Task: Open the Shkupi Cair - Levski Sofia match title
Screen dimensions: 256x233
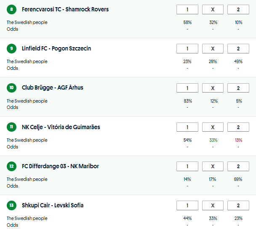Action: pyautogui.click(x=53, y=206)
